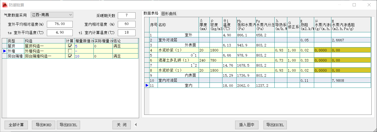
Task: Select the 水泥砂浆（1） cell in row 4
Action: coord(178,50)
